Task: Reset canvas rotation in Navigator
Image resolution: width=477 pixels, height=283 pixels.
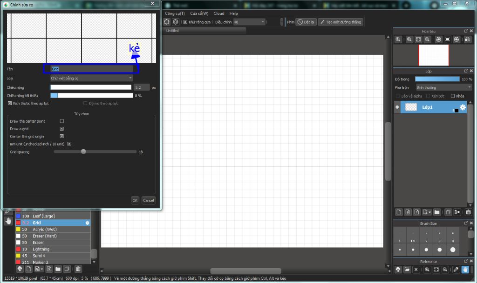Action: coord(448,39)
